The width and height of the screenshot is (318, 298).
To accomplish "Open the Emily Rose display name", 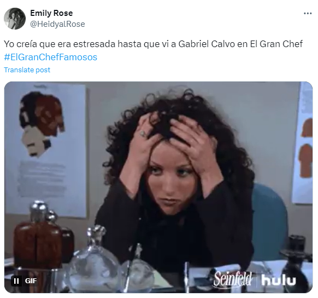I will (51, 13).
